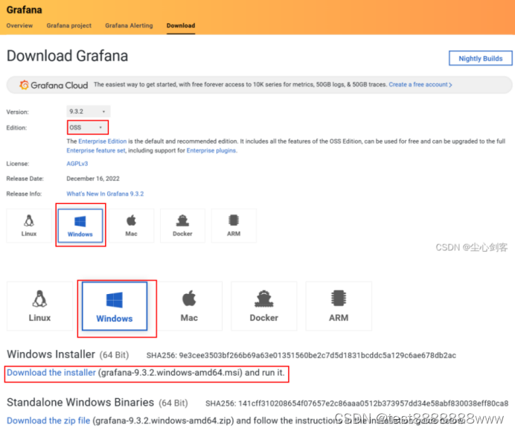Click the December 16, 2022 release date
Viewport: 515px width, 431px height.
[93, 179]
